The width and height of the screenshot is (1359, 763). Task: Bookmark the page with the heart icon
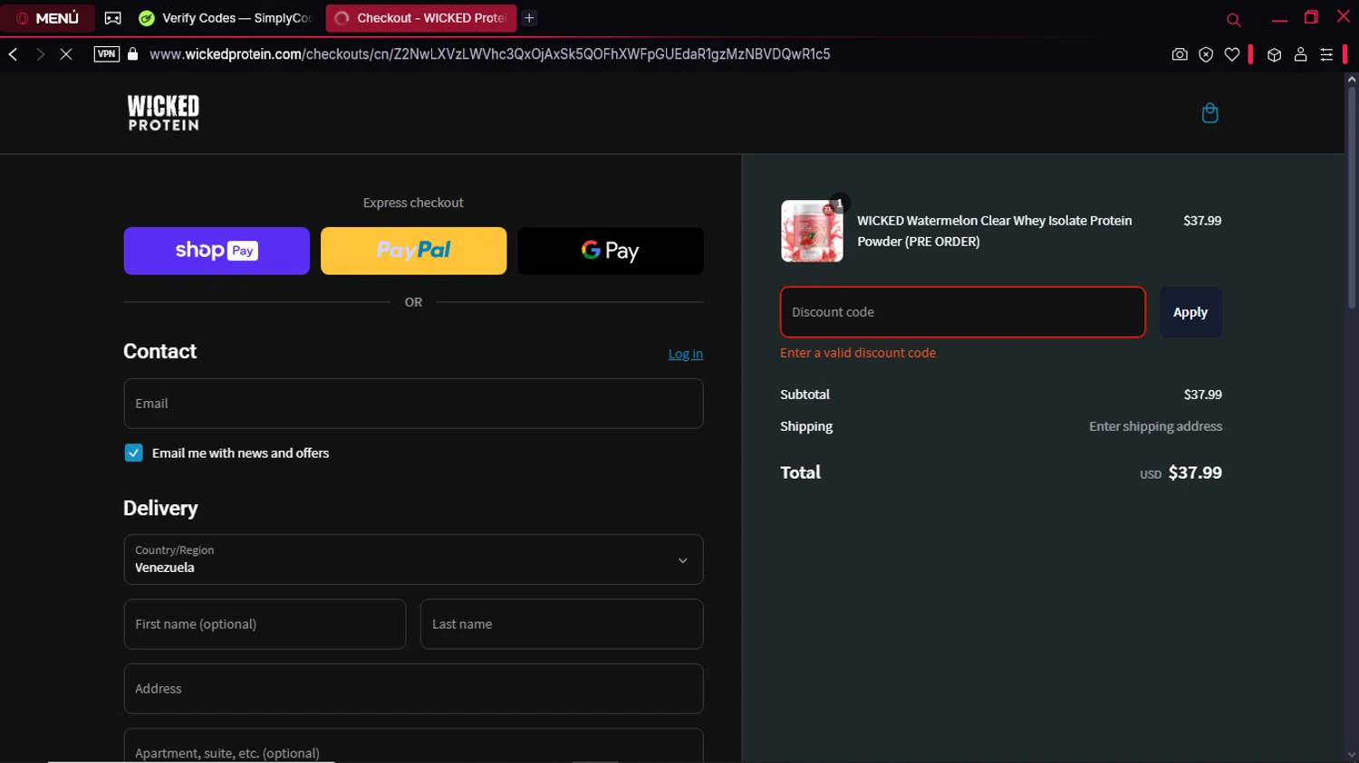tap(1232, 54)
